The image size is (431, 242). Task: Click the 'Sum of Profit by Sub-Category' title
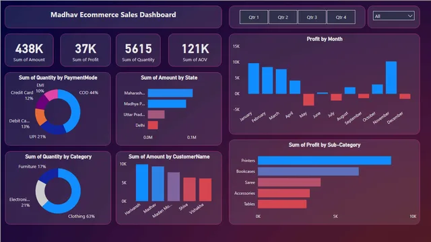(325, 145)
